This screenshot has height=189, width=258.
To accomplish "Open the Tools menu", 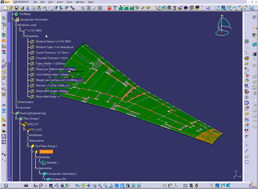I will coord(70,2).
